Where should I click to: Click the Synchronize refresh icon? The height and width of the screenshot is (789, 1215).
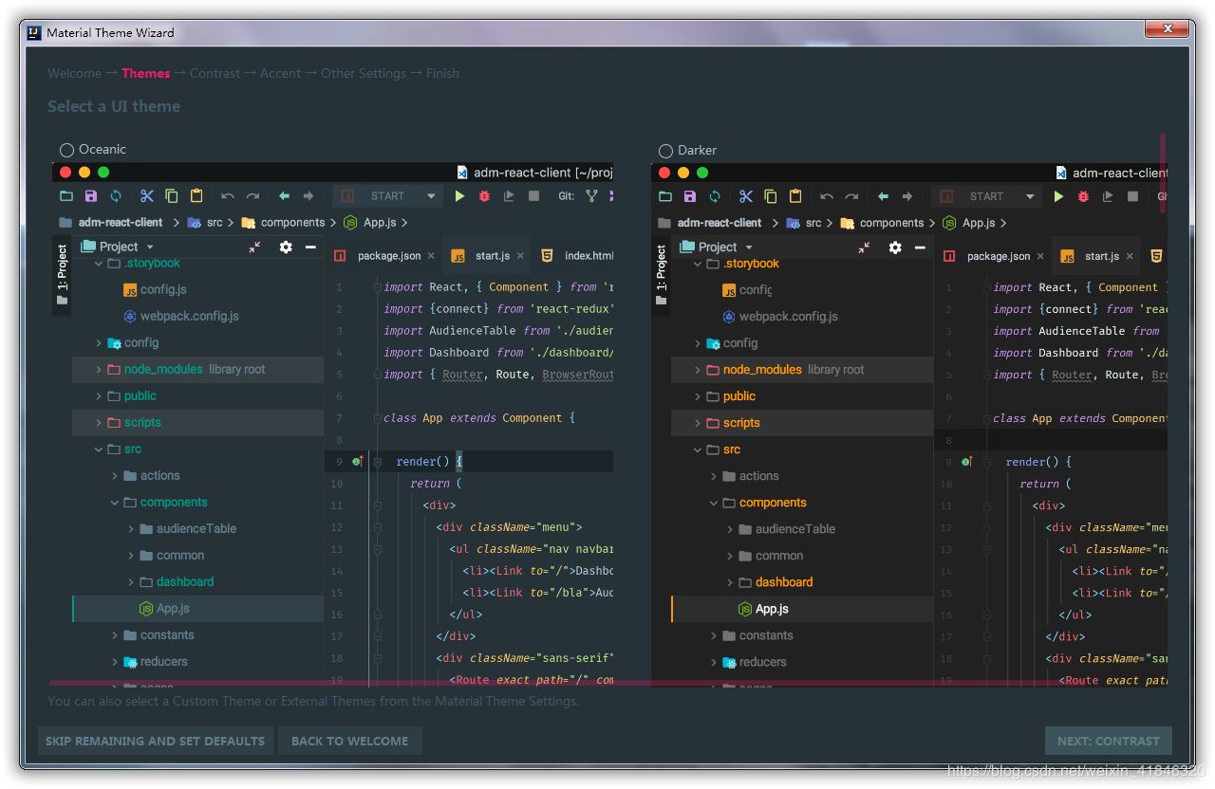[x=117, y=195]
